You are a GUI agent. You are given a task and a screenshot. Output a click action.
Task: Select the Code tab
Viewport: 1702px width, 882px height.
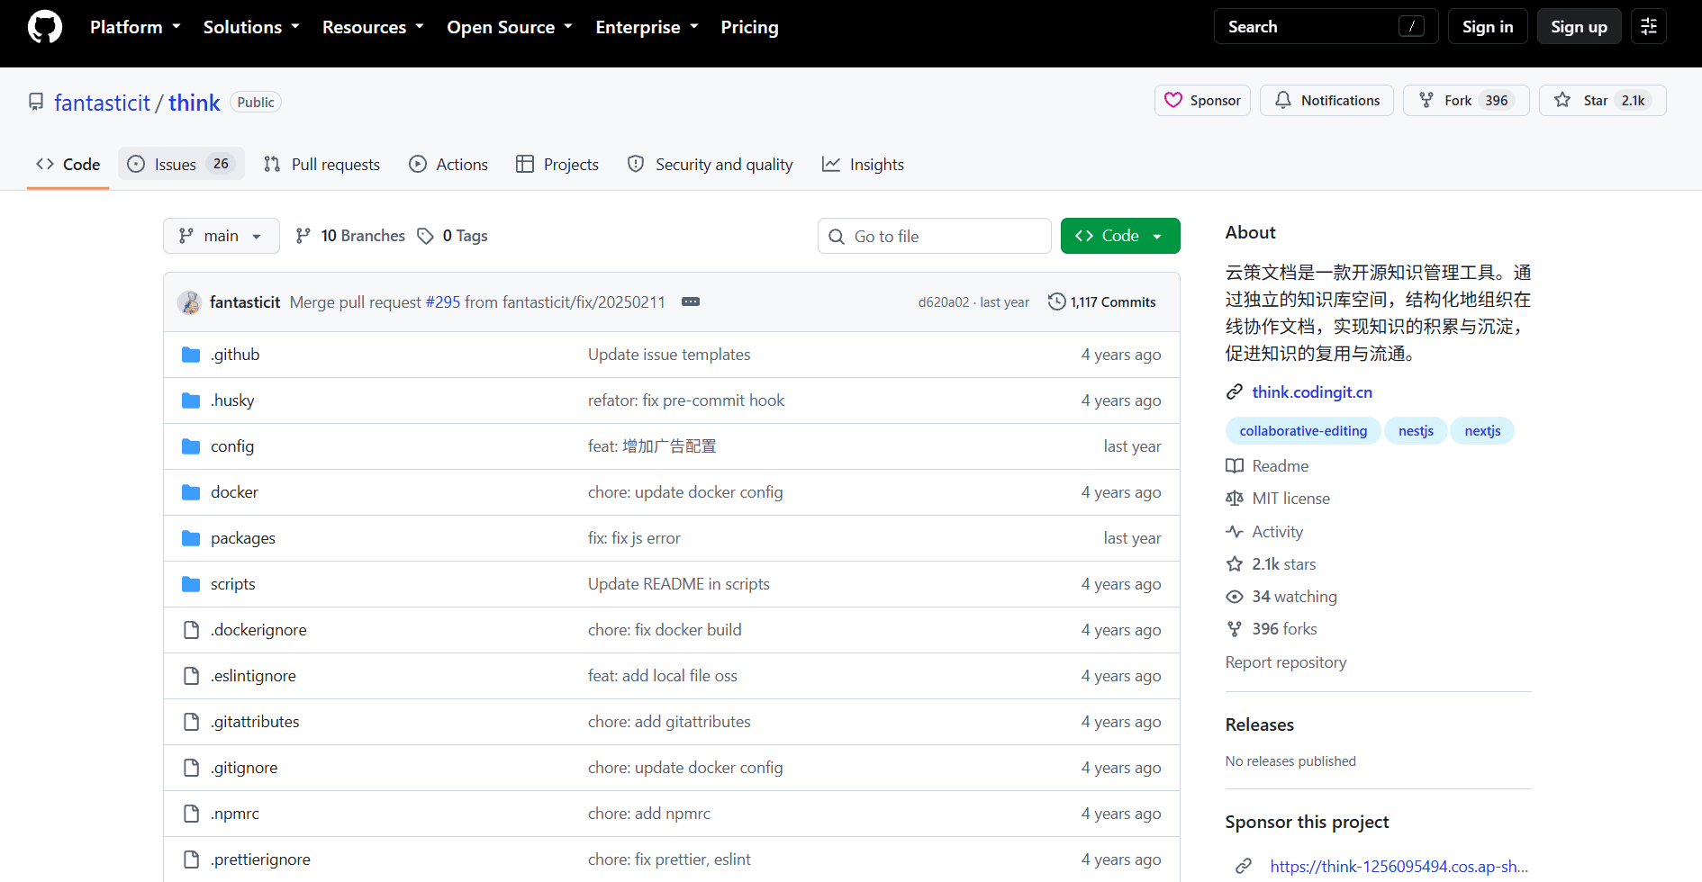click(x=68, y=164)
